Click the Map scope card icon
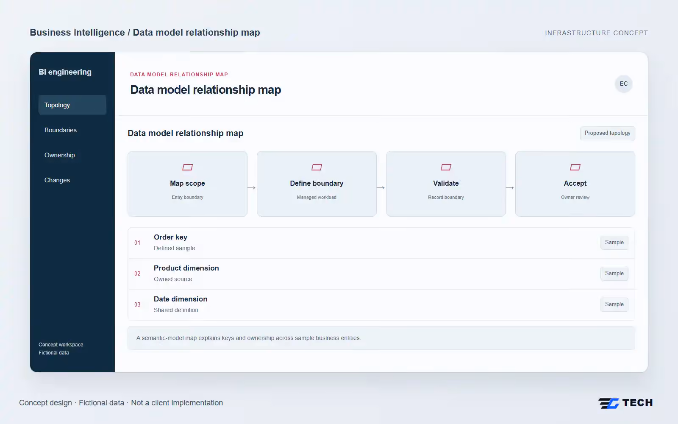 pos(187,167)
